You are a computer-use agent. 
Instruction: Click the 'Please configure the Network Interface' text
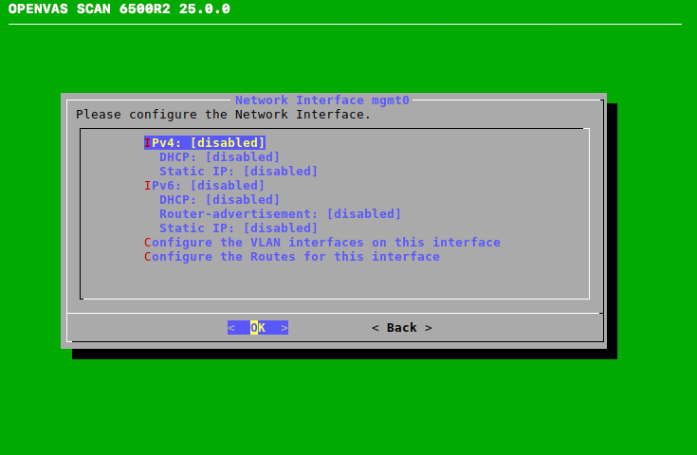tap(223, 115)
